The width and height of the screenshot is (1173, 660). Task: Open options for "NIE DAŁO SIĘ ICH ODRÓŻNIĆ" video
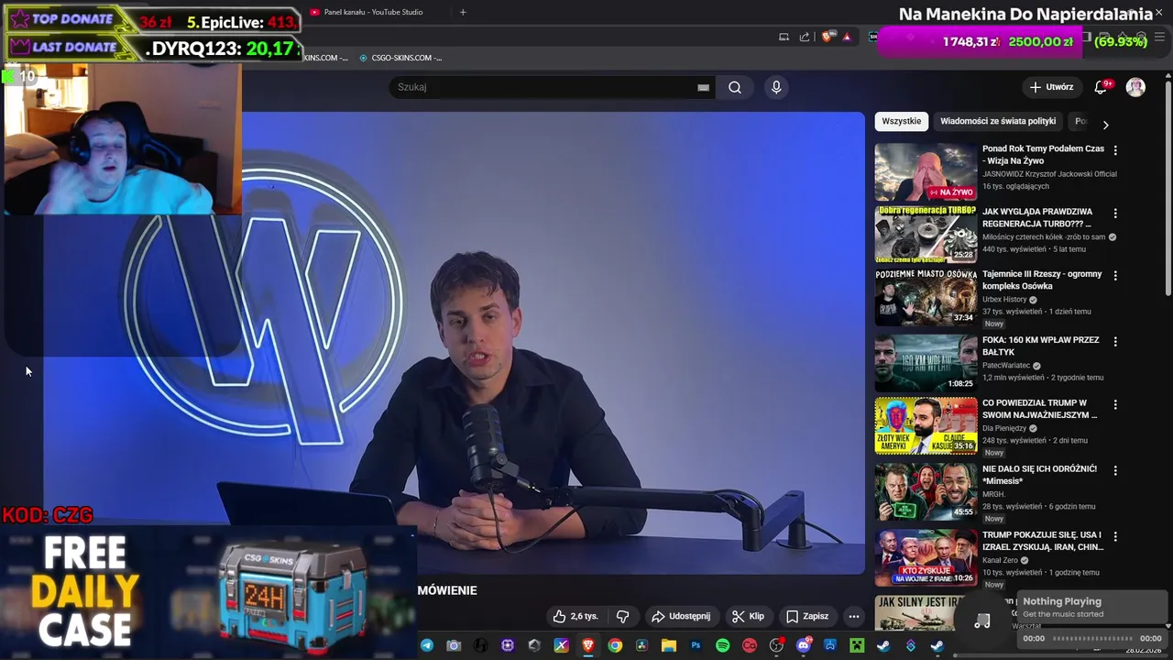1115,470
